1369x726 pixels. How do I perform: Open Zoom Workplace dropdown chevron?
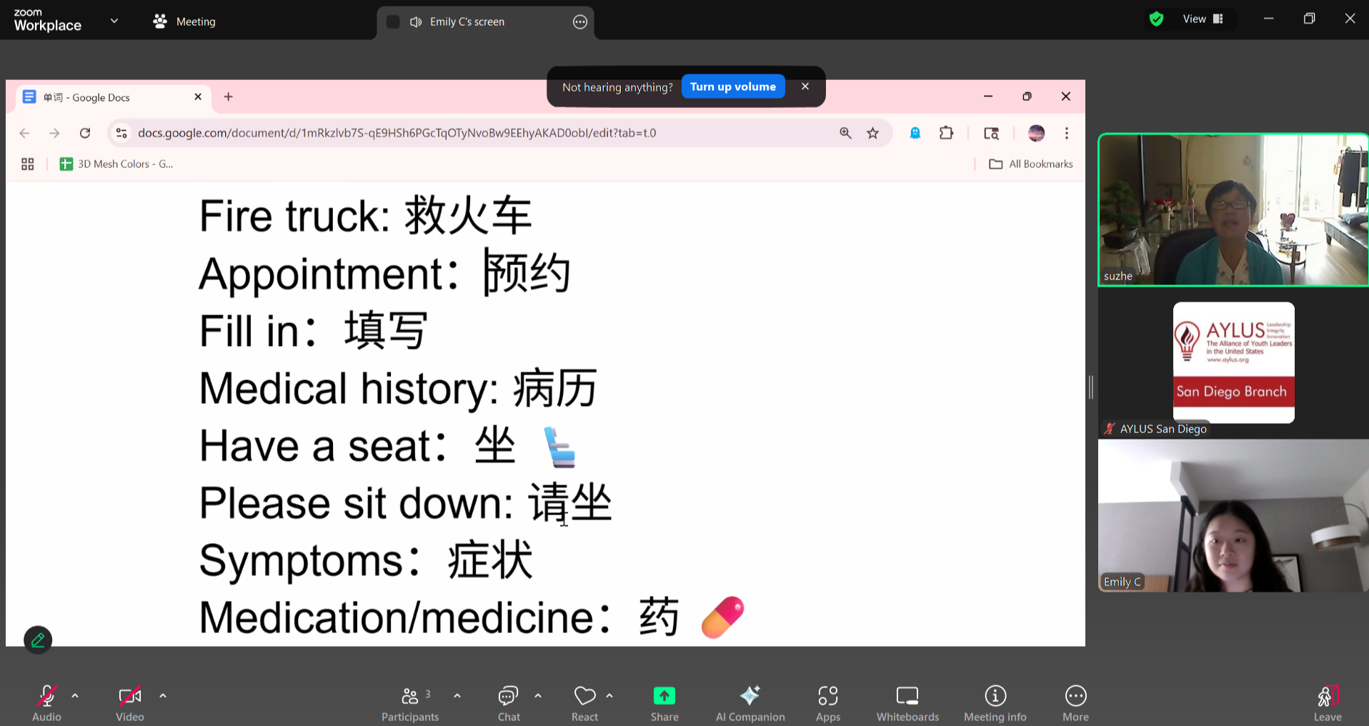pyautogui.click(x=114, y=21)
